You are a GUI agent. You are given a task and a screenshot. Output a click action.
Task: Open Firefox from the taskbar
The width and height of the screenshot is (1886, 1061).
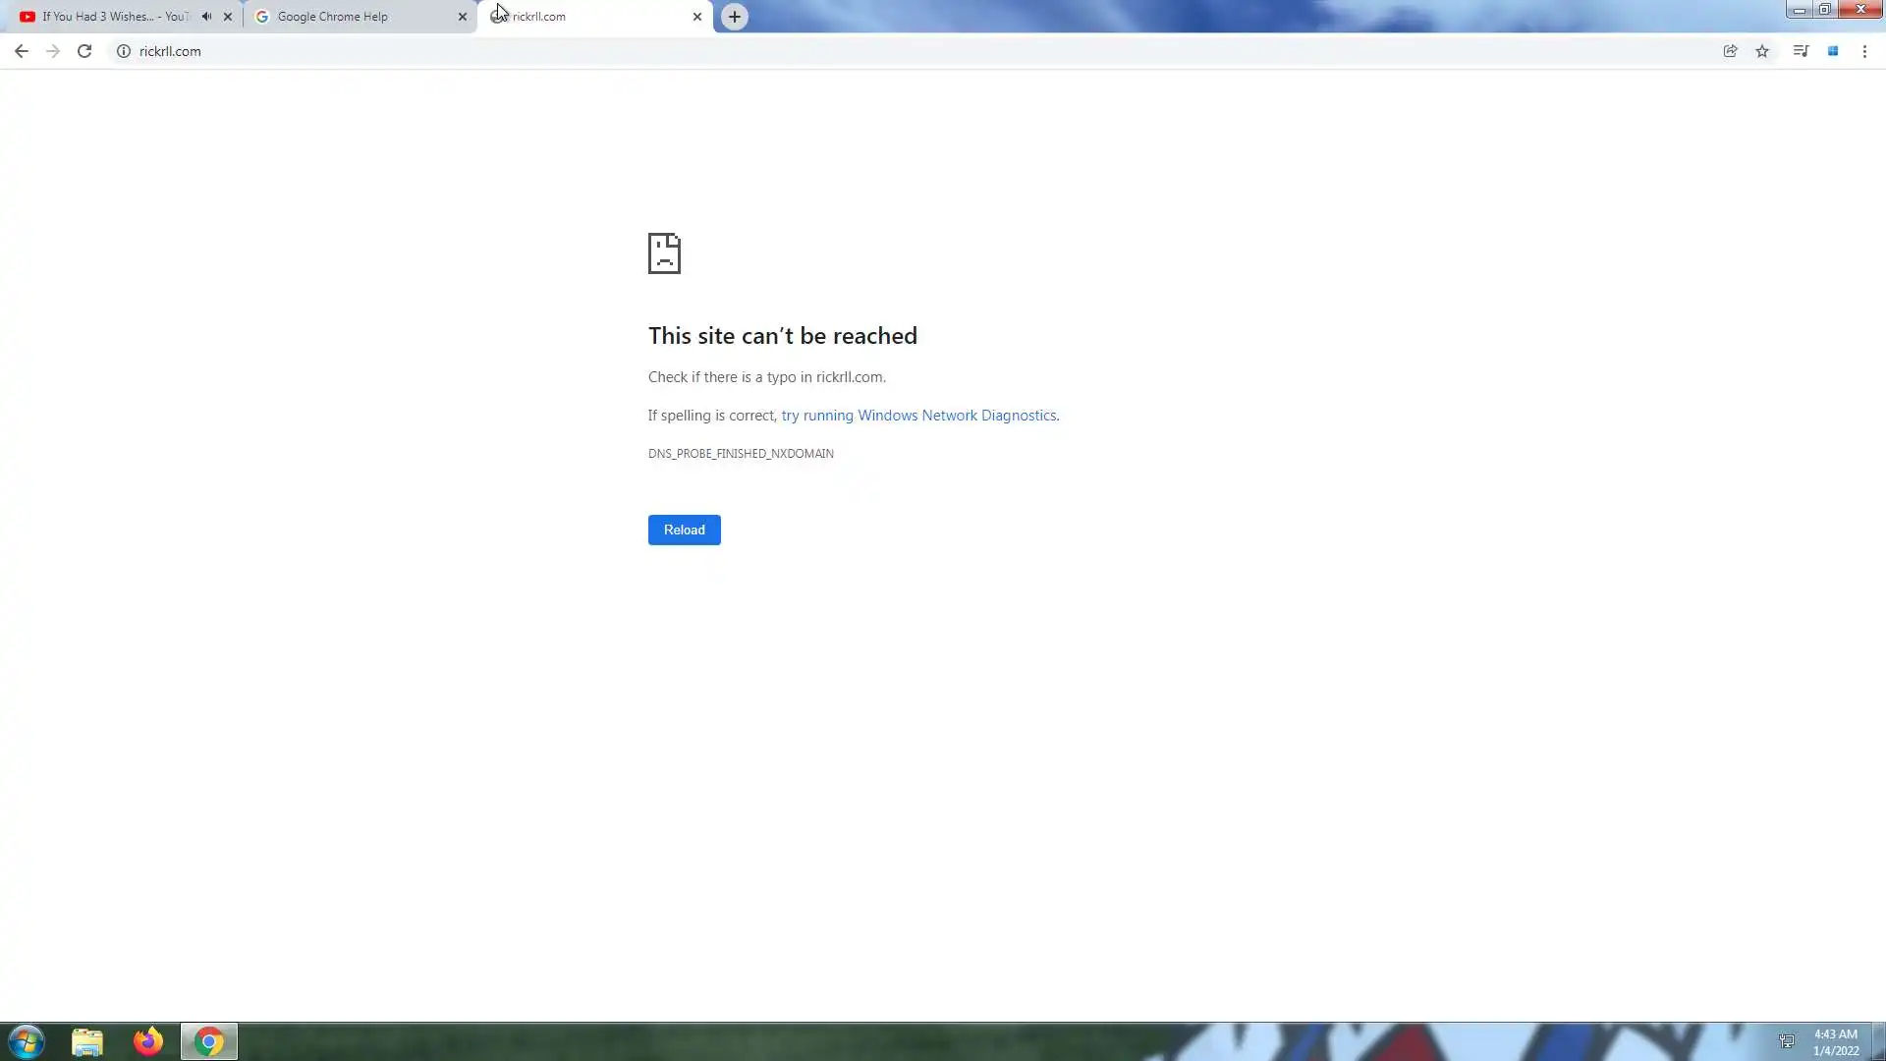(148, 1041)
